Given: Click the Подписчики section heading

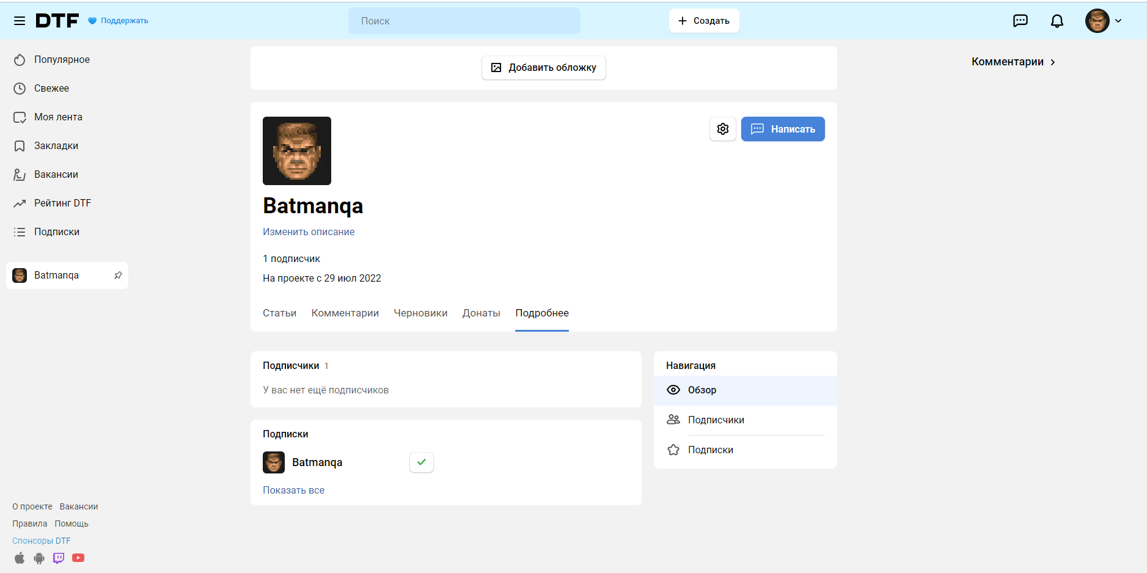Looking at the screenshot, I should pos(291,365).
